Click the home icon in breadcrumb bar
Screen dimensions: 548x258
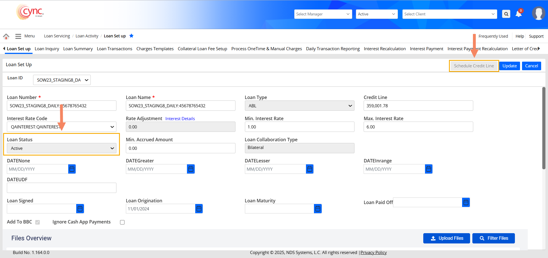6,36
